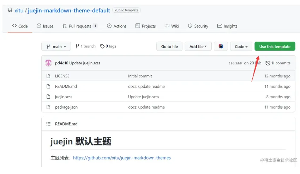
Task: Open the commit hash 195cbb0
Action: pos(235,63)
